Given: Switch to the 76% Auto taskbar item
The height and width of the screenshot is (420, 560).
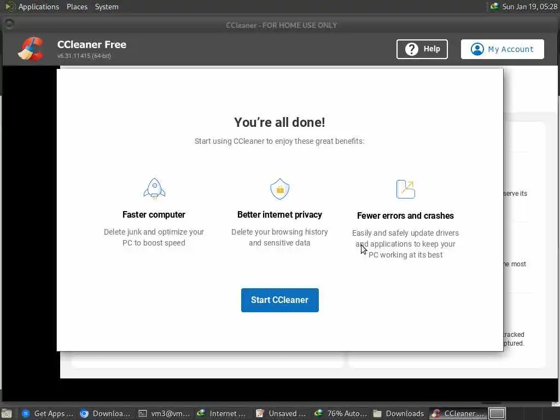Looking at the screenshot, I should [340, 413].
